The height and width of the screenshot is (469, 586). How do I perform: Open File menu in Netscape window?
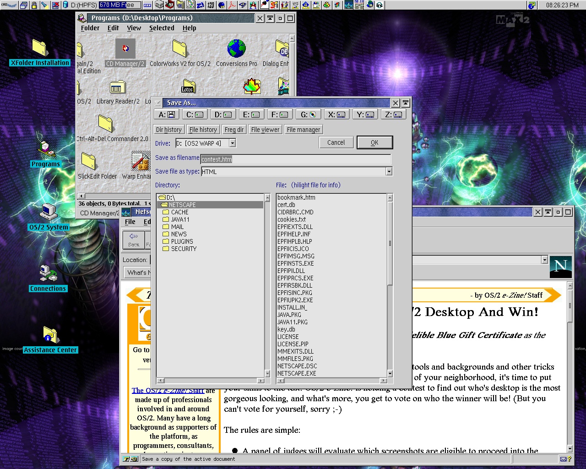[130, 222]
